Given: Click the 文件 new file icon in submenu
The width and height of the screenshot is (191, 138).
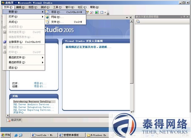Looking at the screenshot, I should click(x=47, y=22).
